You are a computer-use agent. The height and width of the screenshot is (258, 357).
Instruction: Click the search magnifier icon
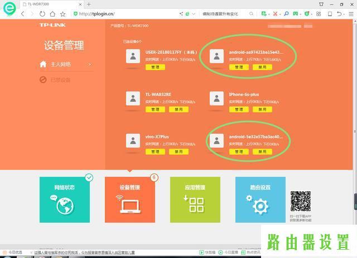point(251,14)
